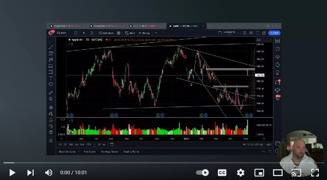Play the video
The height and width of the screenshot is (180, 327).
point(12,173)
